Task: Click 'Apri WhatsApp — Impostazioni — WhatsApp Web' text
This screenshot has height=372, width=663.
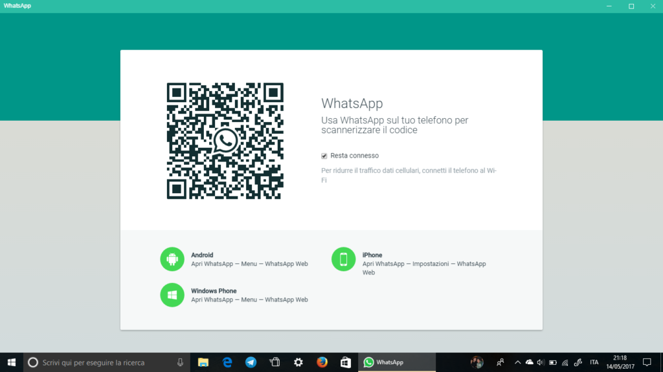Action: tap(424, 268)
